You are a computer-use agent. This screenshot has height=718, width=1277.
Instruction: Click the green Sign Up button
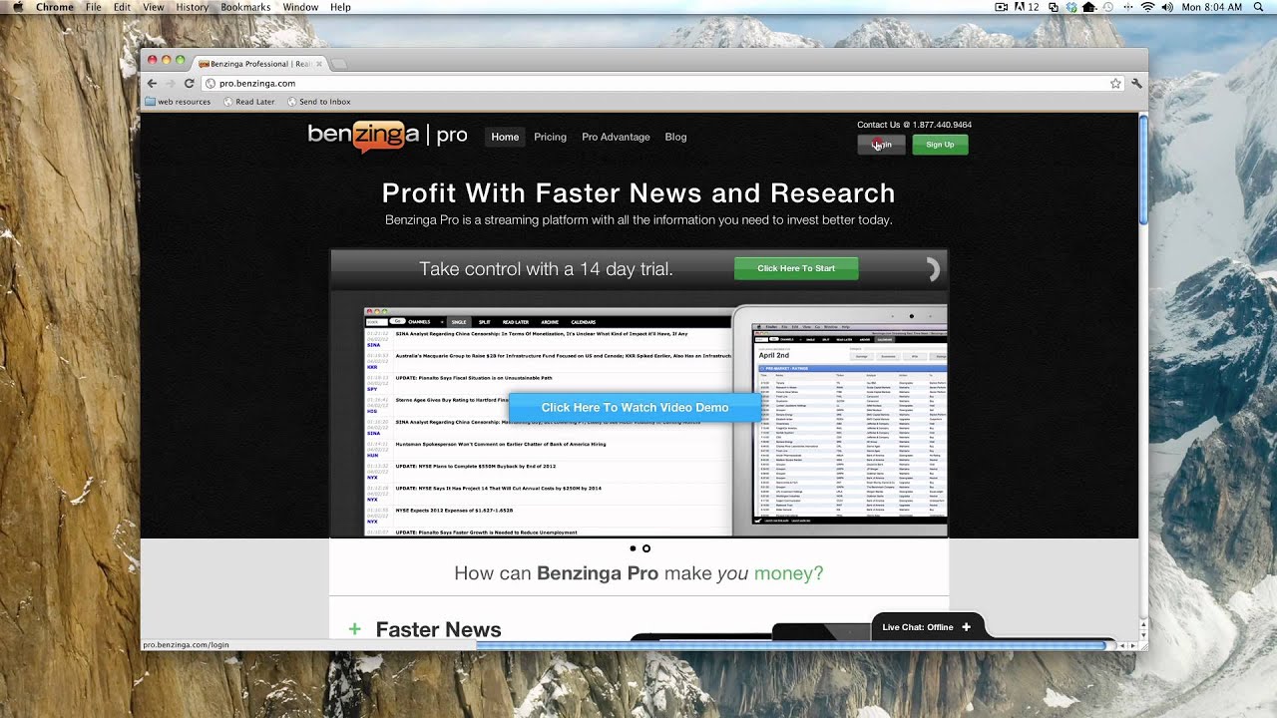940,145
